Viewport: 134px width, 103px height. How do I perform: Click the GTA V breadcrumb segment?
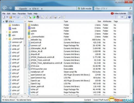(35, 9)
